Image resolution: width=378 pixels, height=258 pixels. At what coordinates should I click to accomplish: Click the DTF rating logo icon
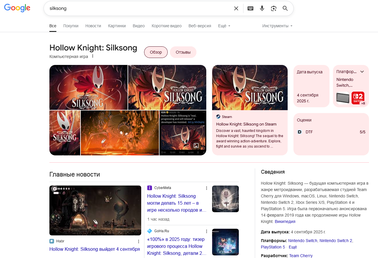(300, 132)
